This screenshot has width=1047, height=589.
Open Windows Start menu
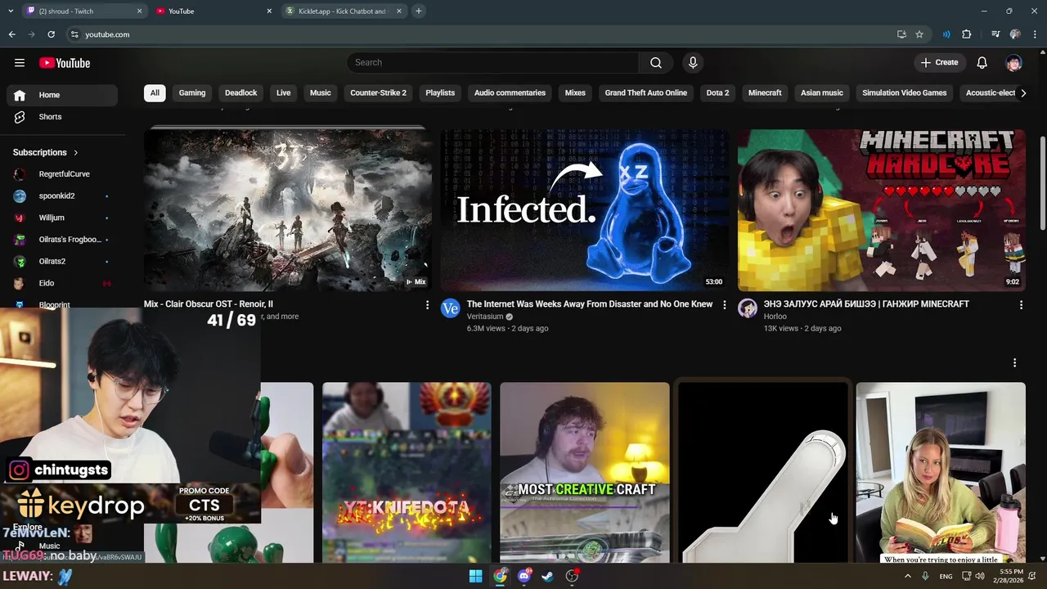click(x=475, y=576)
